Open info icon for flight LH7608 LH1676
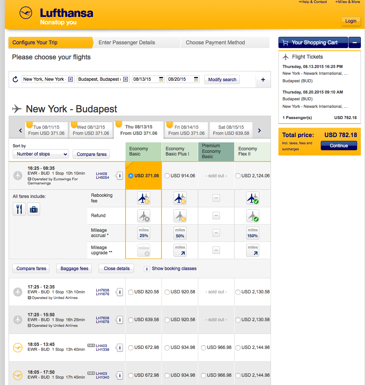 tap(120, 292)
